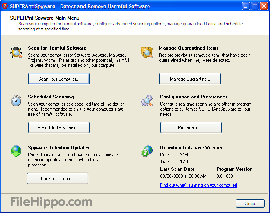This screenshot has width=270, height=213.
Task: Click the Manage Quarantined Items heading
Action: coord(189,48)
